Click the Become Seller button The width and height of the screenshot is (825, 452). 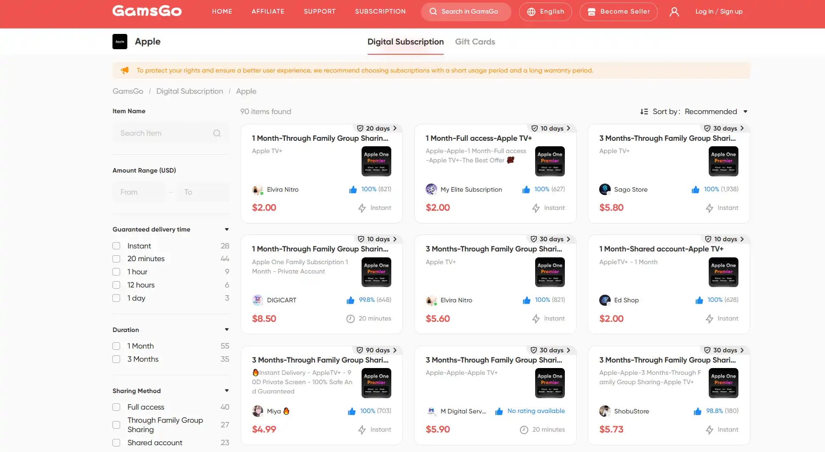click(x=618, y=12)
